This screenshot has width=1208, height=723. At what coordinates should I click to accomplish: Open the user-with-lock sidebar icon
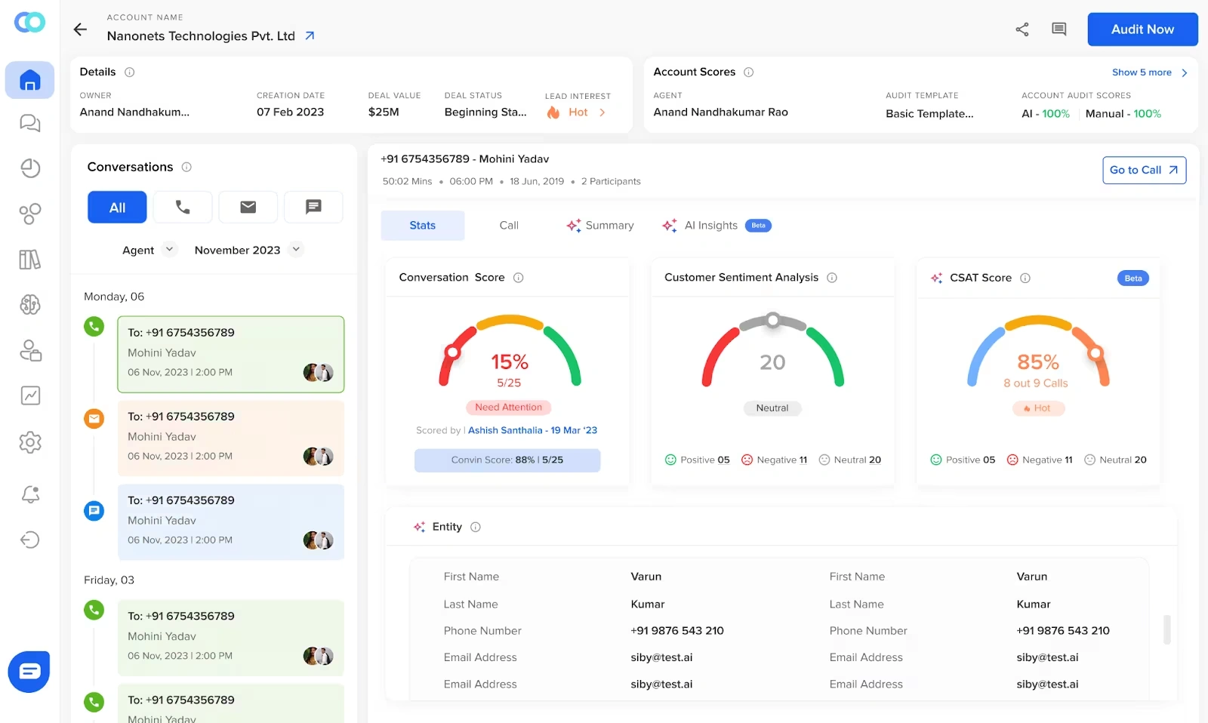coord(30,350)
